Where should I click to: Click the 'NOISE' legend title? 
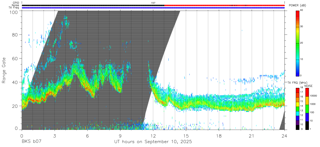309,86
